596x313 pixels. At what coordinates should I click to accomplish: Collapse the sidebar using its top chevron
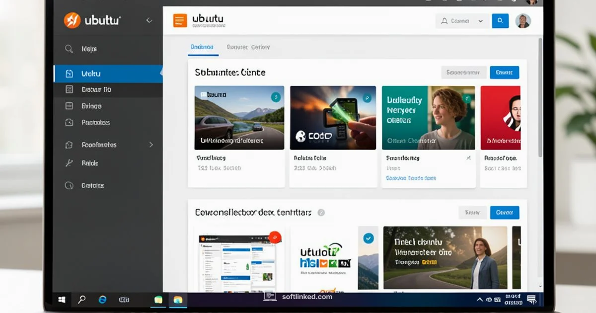click(149, 20)
